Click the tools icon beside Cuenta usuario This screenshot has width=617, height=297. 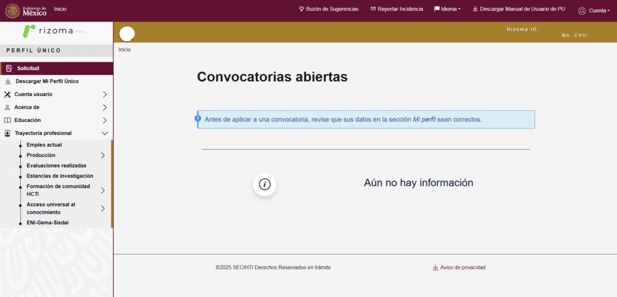tap(7, 94)
